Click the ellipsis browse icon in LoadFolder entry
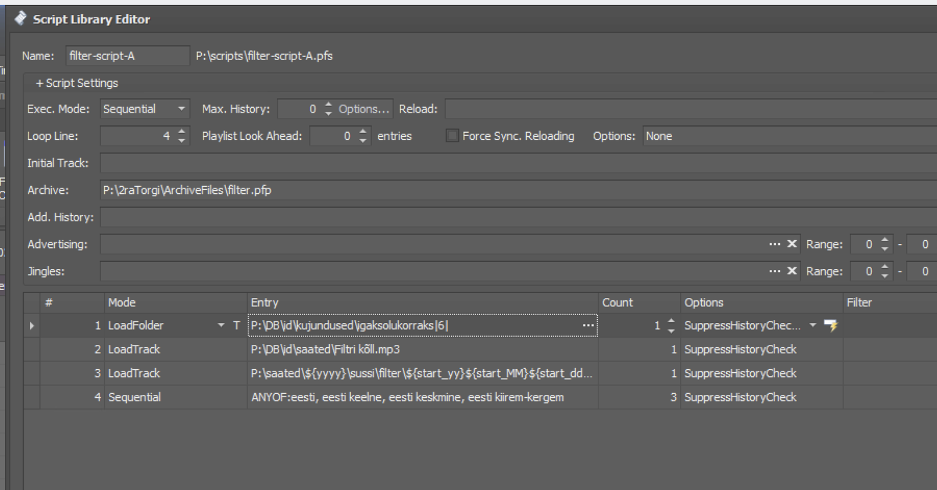The height and width of the screenshot is (490, 937). (x=588, y=325)
